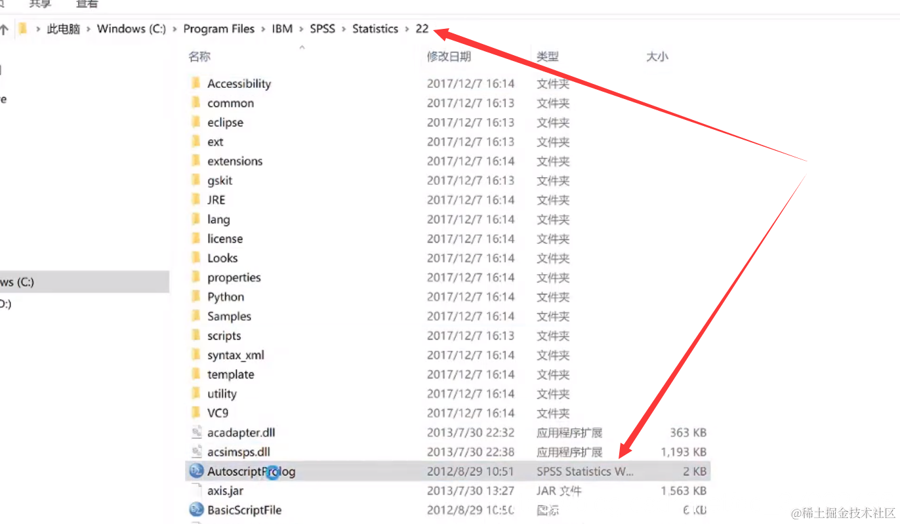Expand chevron after SPSS breadcrumb
The height and width of the screenshot is (524, 900).
[x=344, y=29]
